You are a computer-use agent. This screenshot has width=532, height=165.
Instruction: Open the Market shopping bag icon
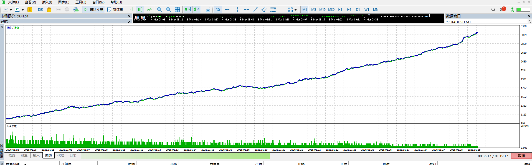(x=49, y=10)
